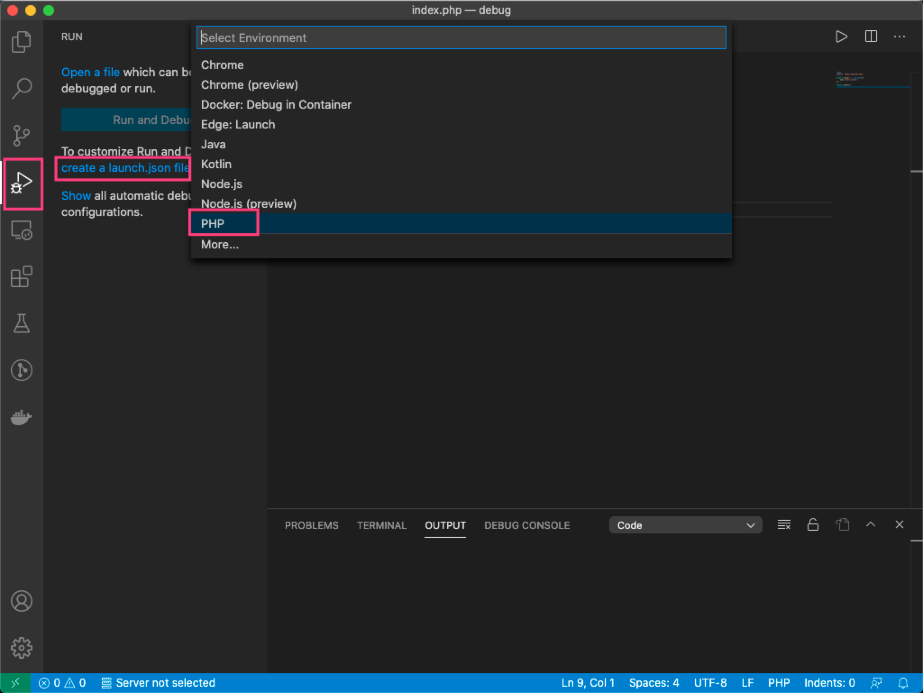923x693 pixels.
Task: Click the Run and Debug button
Action: [126, 119]
